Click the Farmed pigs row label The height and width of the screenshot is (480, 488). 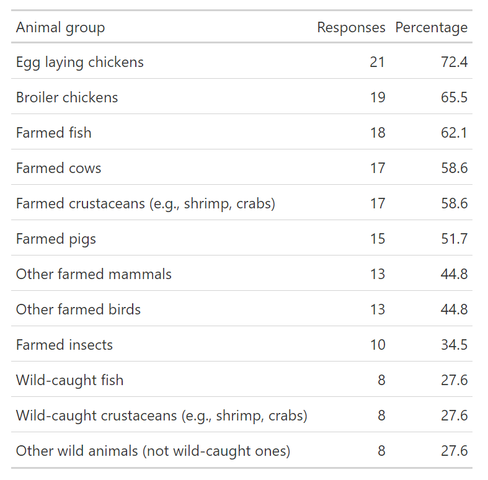[x=56, y=239]
